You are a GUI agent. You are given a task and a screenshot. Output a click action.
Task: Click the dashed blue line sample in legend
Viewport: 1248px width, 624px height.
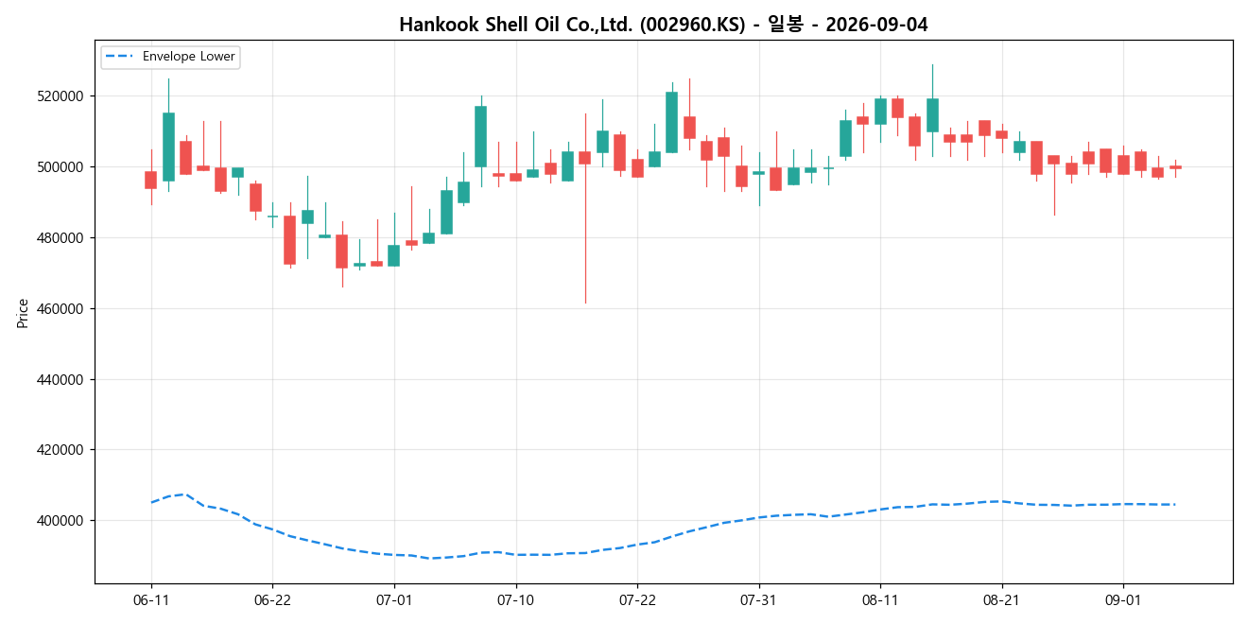pos(121,58)
